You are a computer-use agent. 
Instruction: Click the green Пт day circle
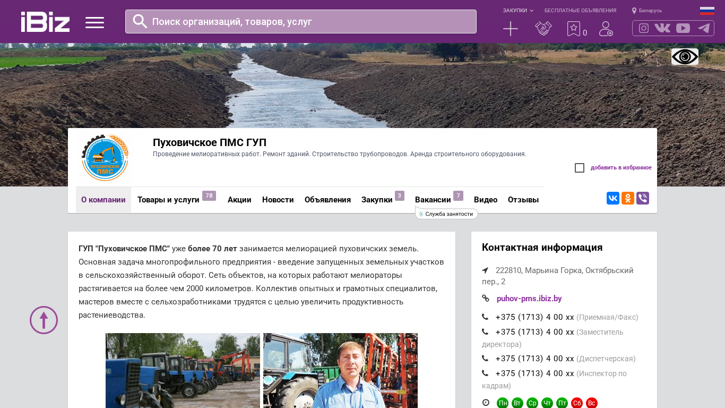(562, 403)
